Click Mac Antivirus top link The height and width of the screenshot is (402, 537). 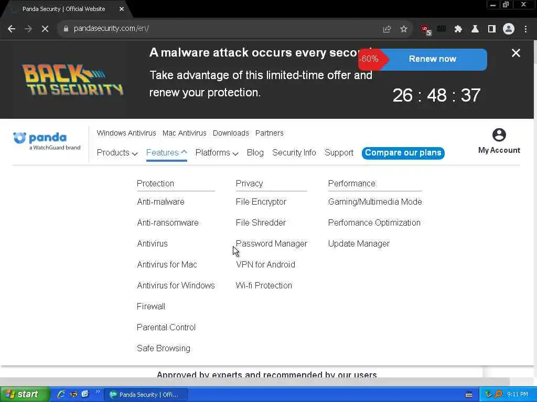coord(184,133)
